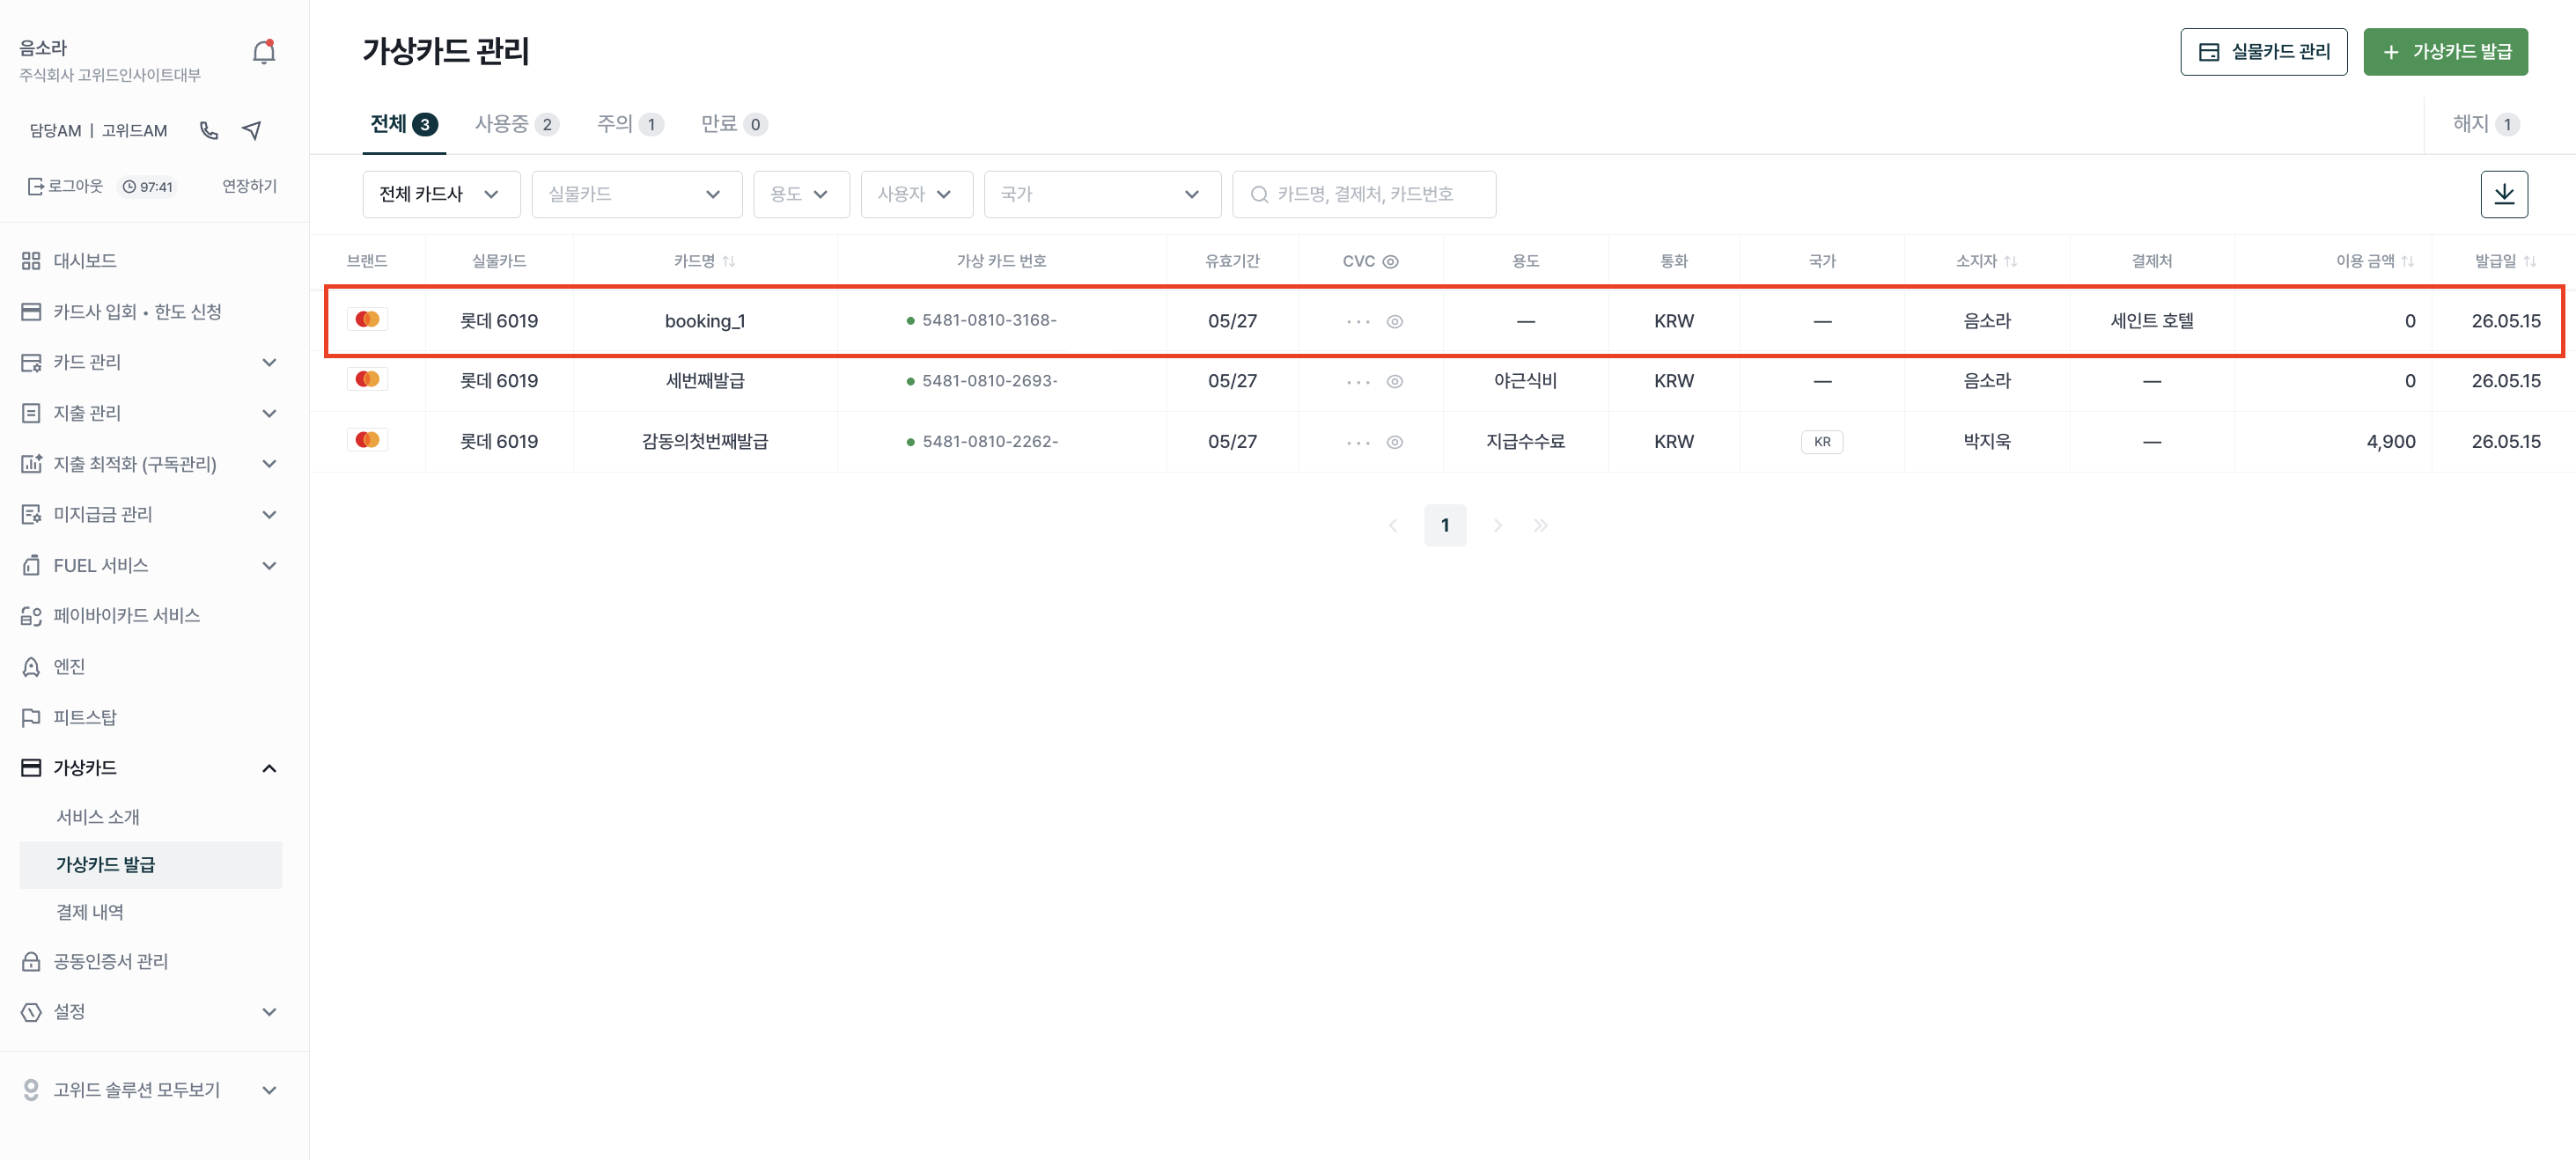Open 피트스탑 in the sidebar
The width and height of the screenshot is (2576, 1160).
69,717
